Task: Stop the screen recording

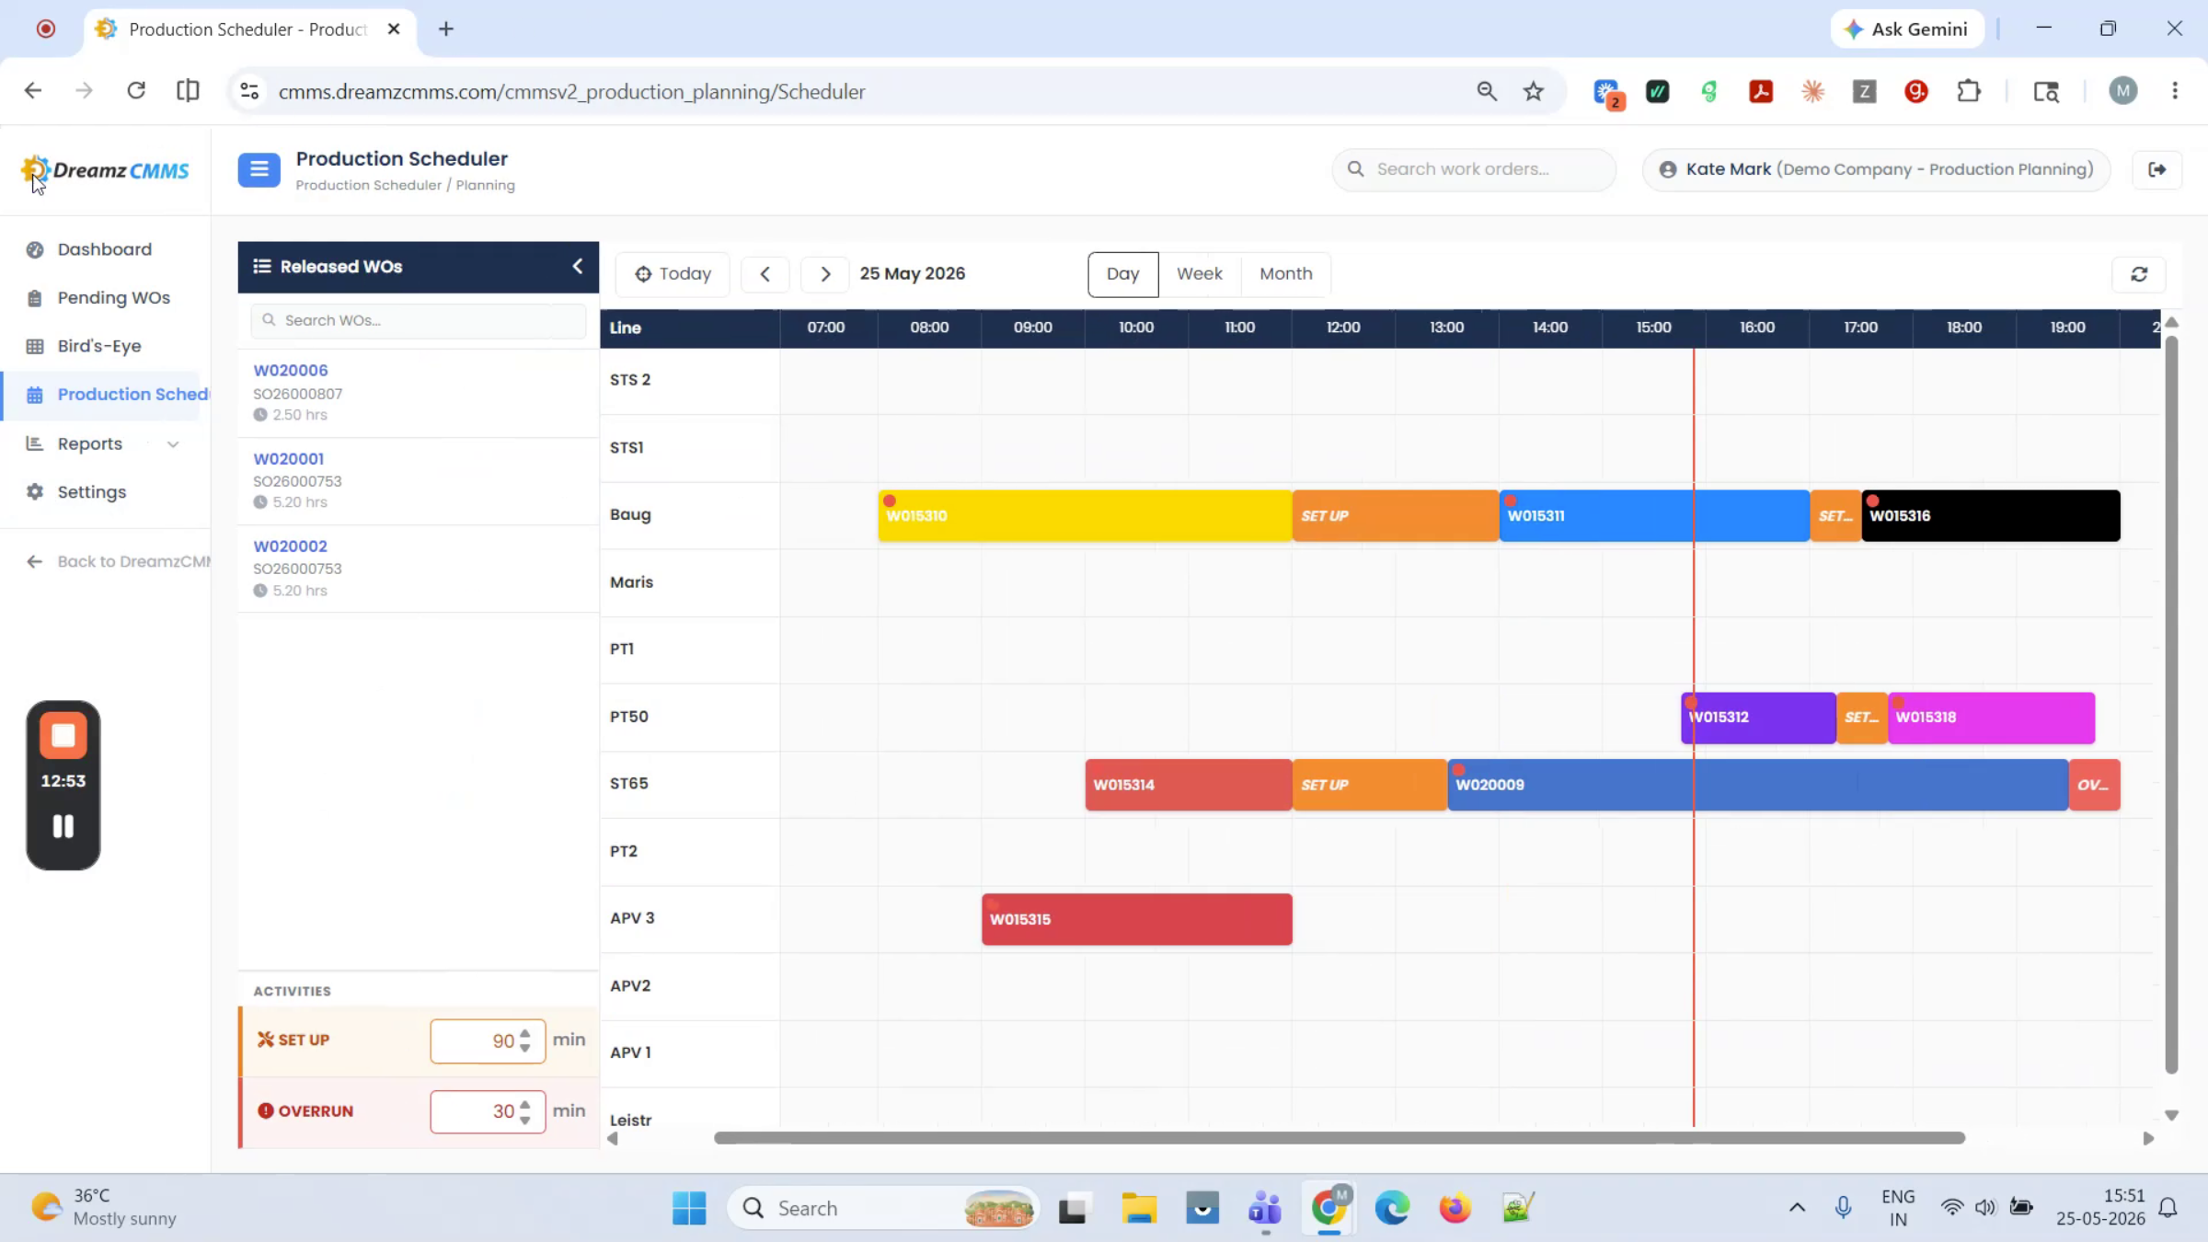Action: (x=63, y=736)
